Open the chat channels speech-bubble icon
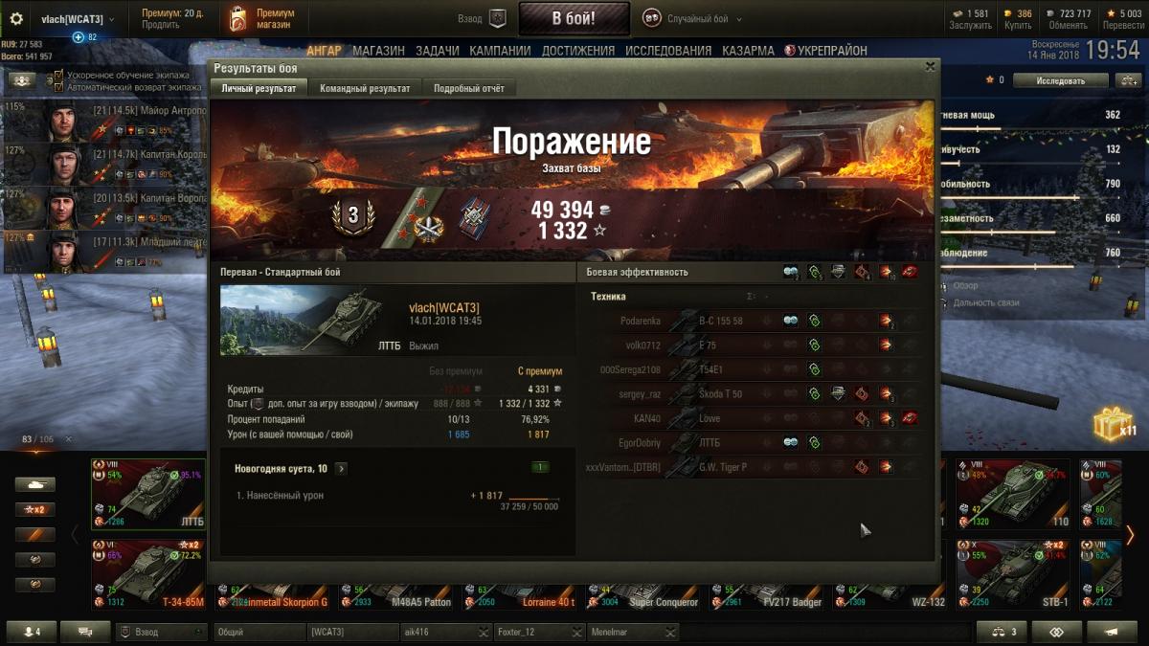This screenshot has width=1149, height=646. (x=85, y=632)
